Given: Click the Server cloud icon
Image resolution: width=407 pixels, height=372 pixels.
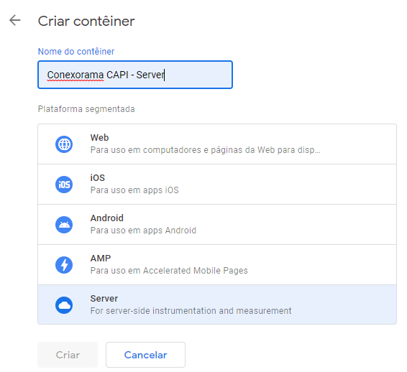Looking at the screenshot, I should pos(64,305).
